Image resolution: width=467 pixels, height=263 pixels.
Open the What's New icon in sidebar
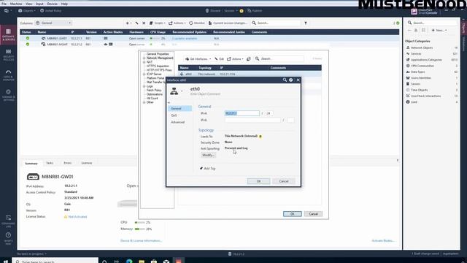click(8, 238)
